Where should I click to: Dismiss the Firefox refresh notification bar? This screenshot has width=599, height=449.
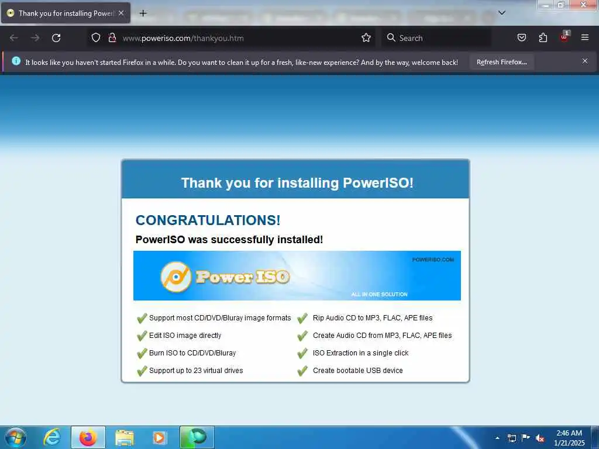[x=585, y=61]
